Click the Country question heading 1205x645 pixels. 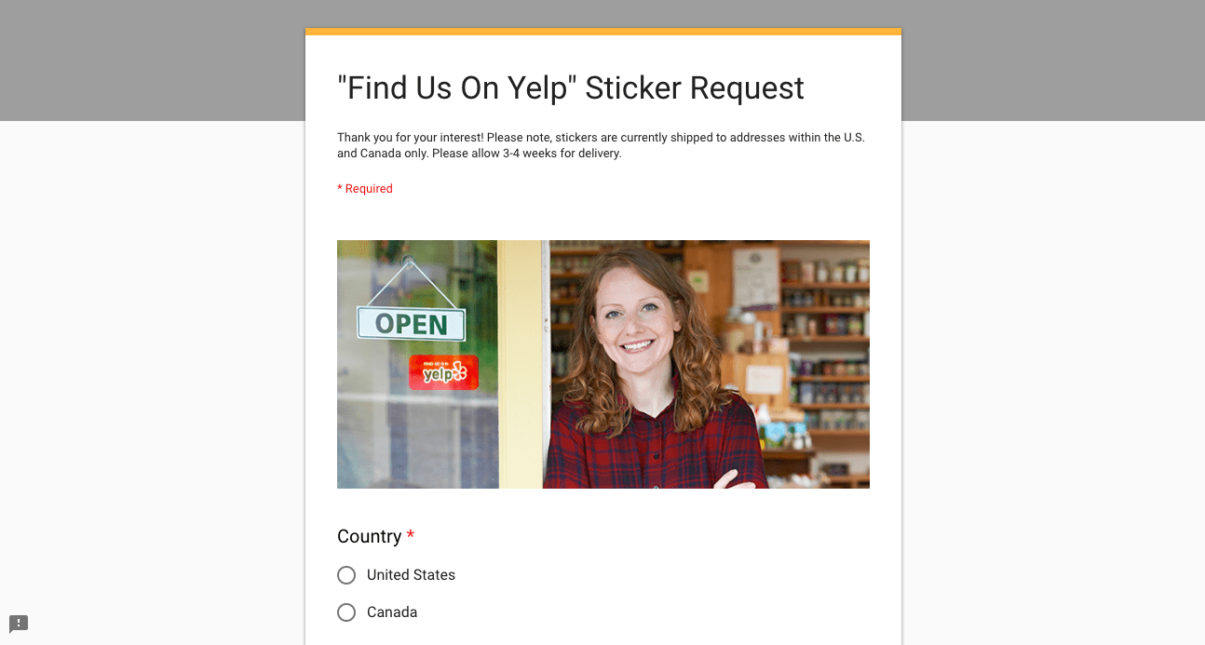pos(370,536)
